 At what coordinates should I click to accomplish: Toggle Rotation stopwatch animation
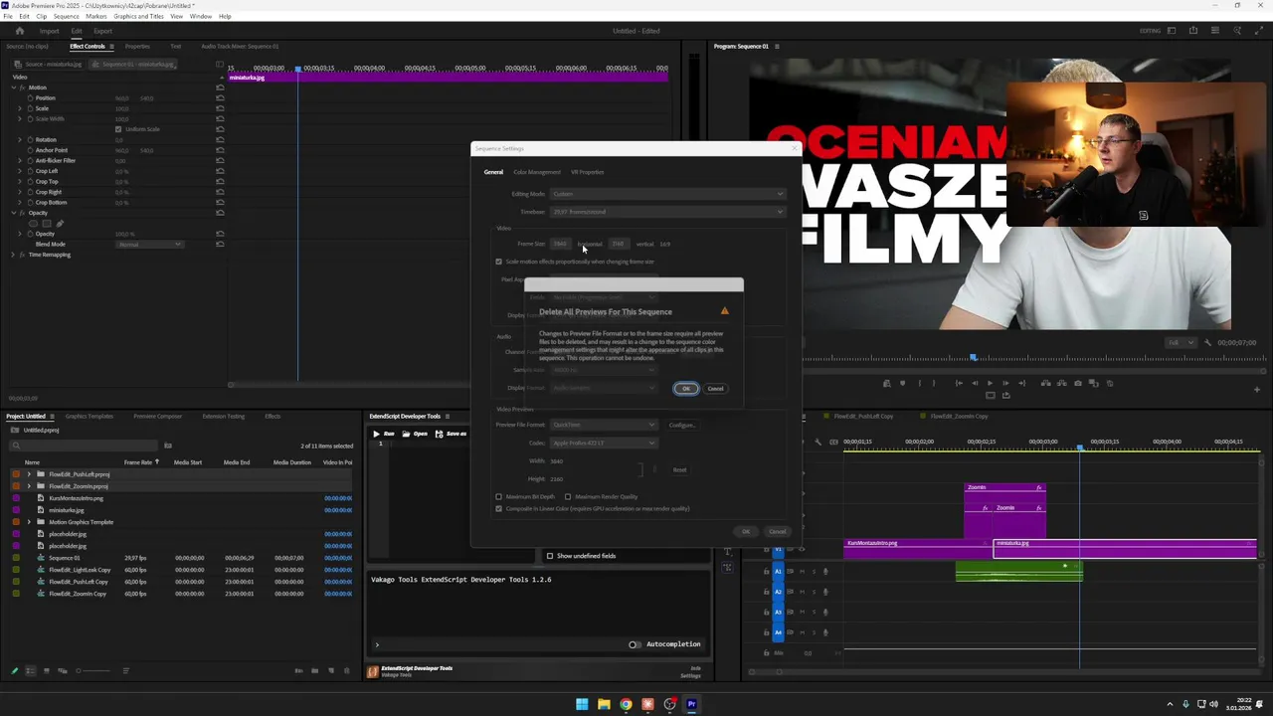tap(30, 140)
